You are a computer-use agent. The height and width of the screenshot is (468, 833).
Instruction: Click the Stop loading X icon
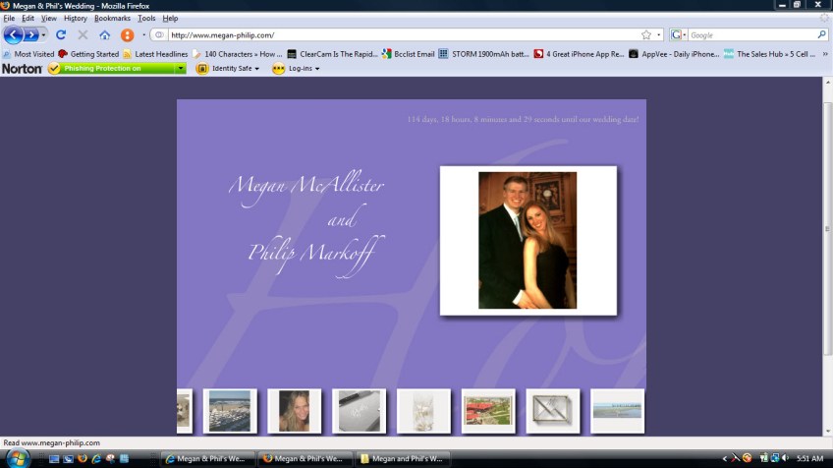coord(83,35)
